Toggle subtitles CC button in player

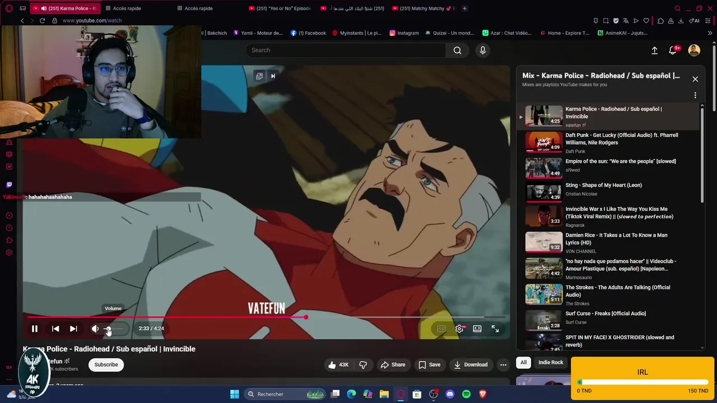(441, 329)
